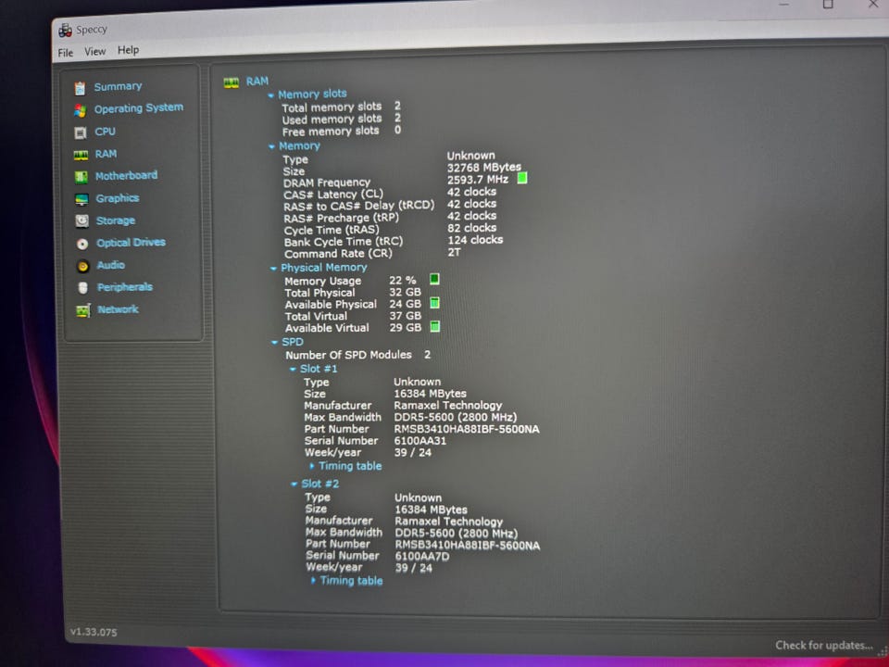Go to the Summary section
This screenshot has height=667, width=889.
[118, 87]
